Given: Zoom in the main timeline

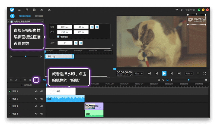Looking at the screenshot, I should coord(206,80).
